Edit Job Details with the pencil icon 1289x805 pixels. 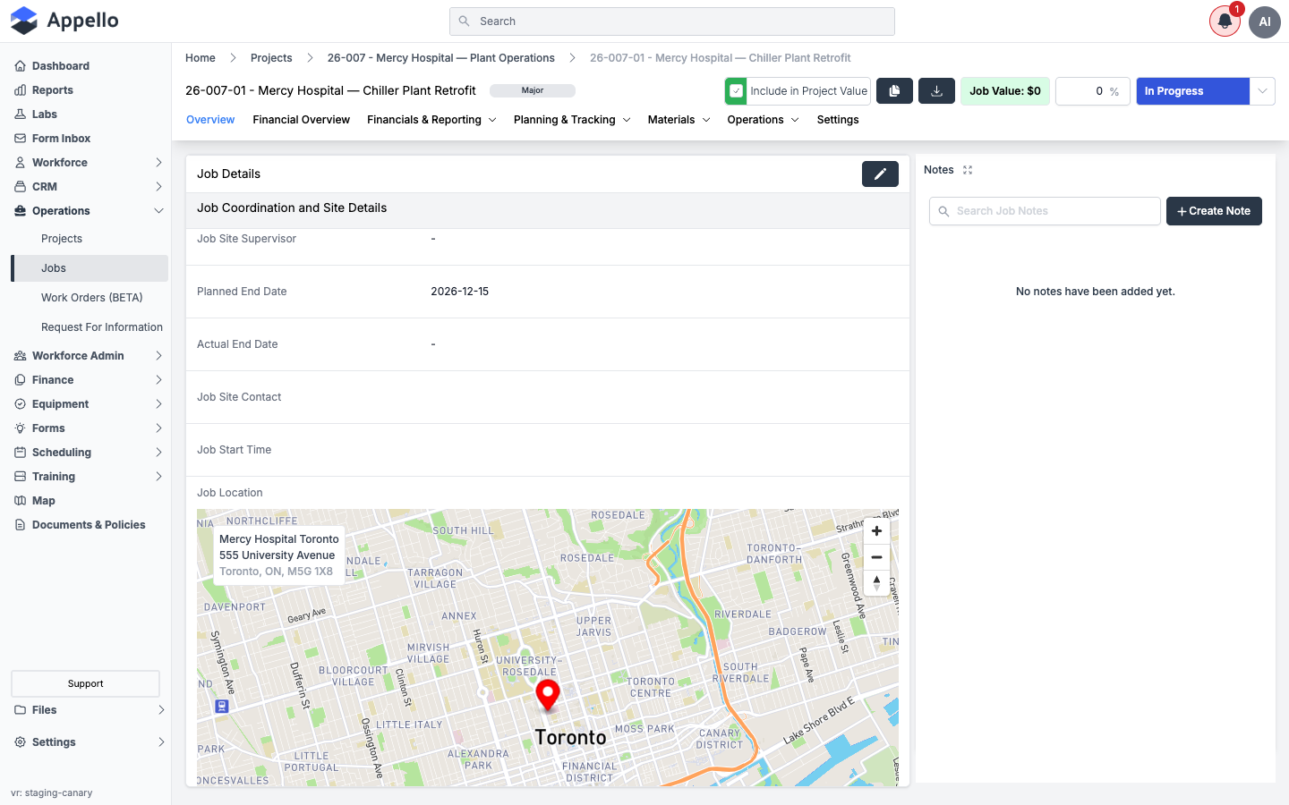coord(880,174)
